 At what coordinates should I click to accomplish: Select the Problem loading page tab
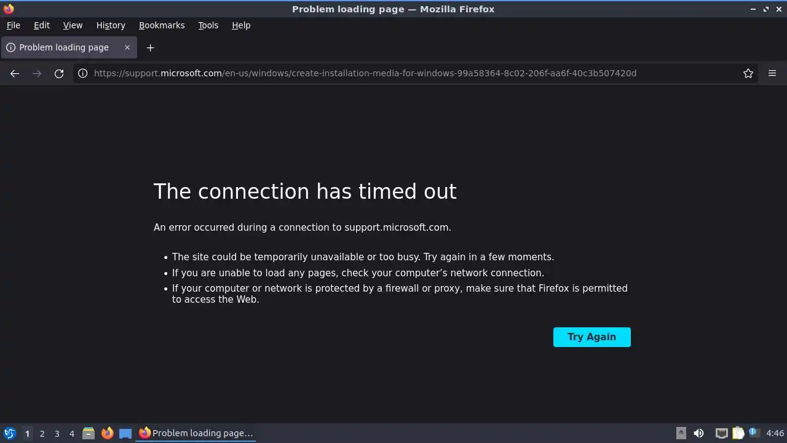[x=68, y=47]
